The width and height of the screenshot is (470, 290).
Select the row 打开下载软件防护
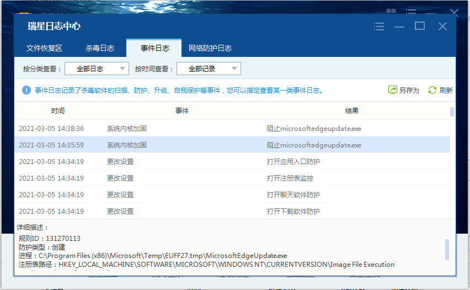(x=232, y=211)
